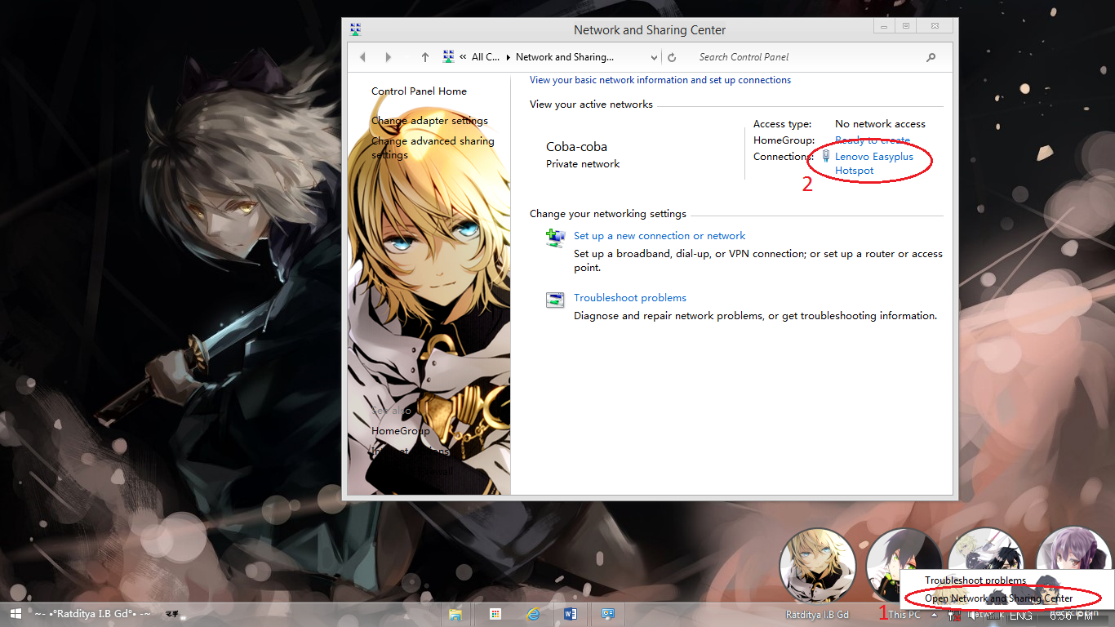Open the disconnected network icon in system tray

(x=953, y=616)
